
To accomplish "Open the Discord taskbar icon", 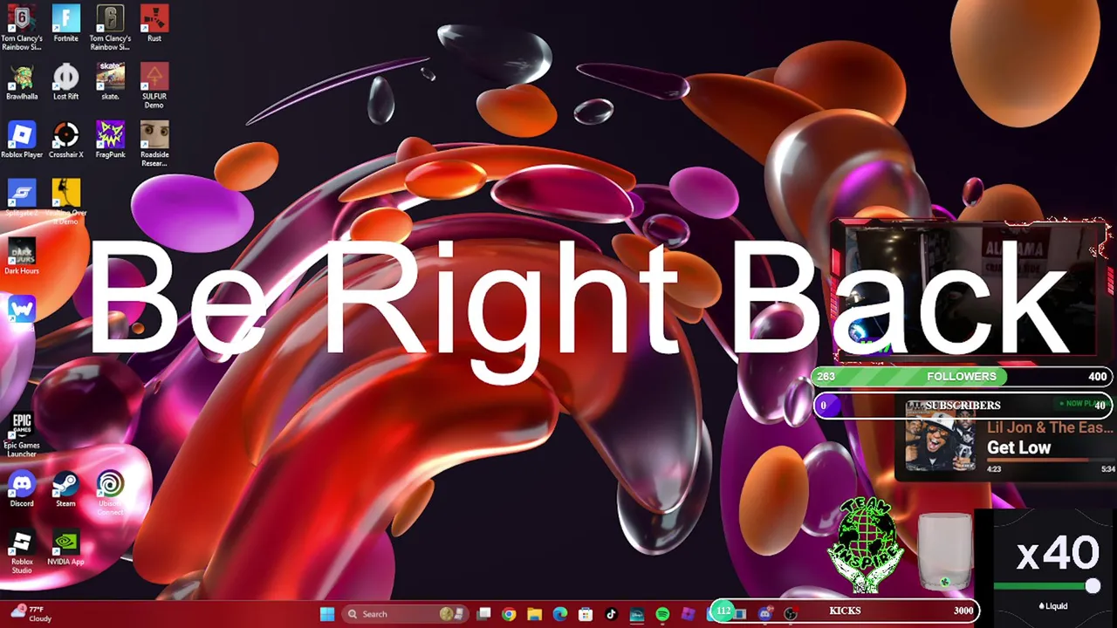I will pos(765,614).
